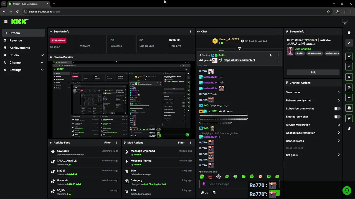Toggle the broadcast signal icon in the right rail

pyautogui.click(x=349, y=98)
